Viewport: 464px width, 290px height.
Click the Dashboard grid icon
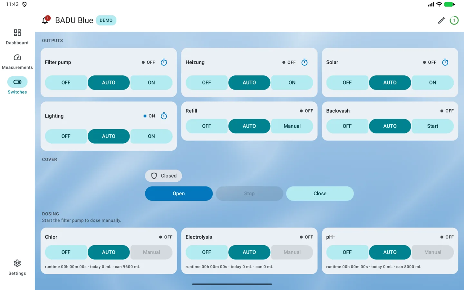(x=17, y=33)
